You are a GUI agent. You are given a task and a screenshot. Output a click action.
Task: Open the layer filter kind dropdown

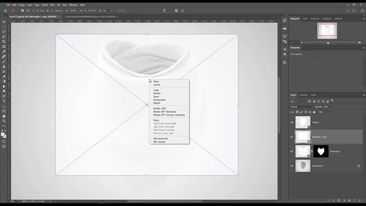[x=299, y=101]
